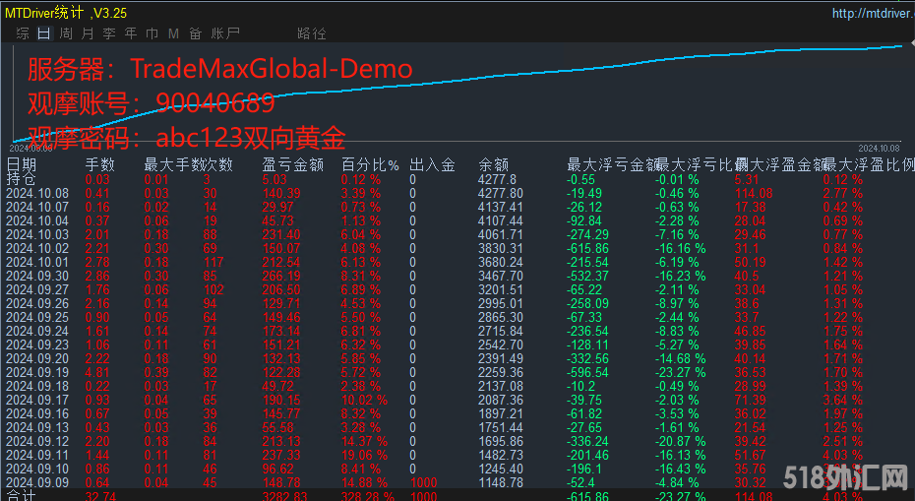Click the 百分比% column header
Viewport: 915px width, 501px height.
[370, 165]
